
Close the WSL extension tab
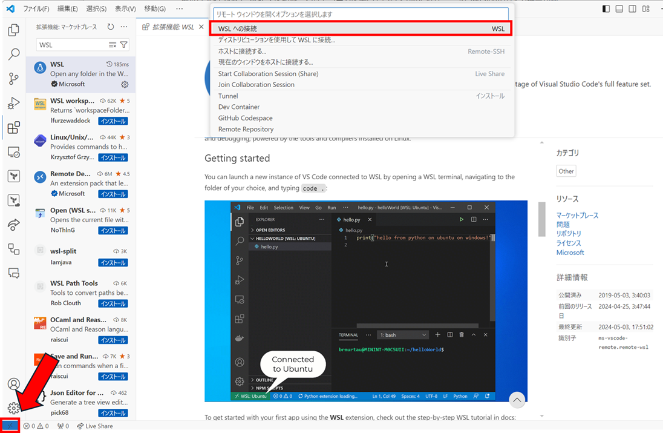pyautogui.click(x=201, y=27)
